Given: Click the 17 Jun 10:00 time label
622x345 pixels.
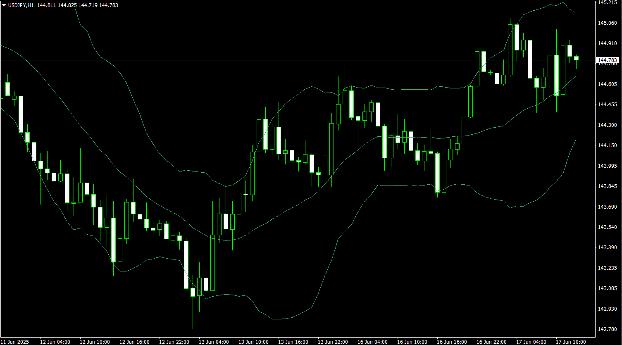Looking at the screenshot, I should [x=571, y=342].
